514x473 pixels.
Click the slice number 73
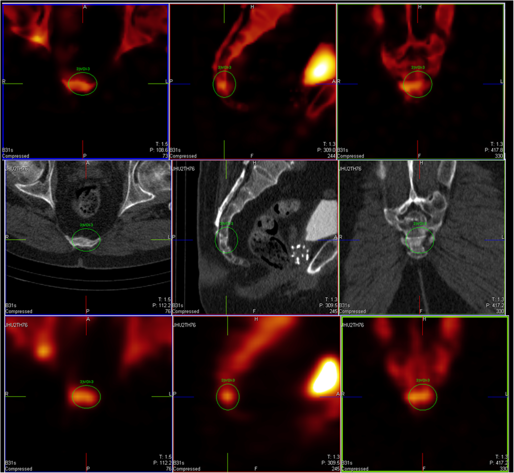pyautogui.click(x=165, y=156)
